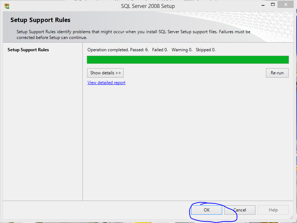This screenshot has width=297, height=223.
Task: Click the window resize grip corner
Action: pos(291,218)
